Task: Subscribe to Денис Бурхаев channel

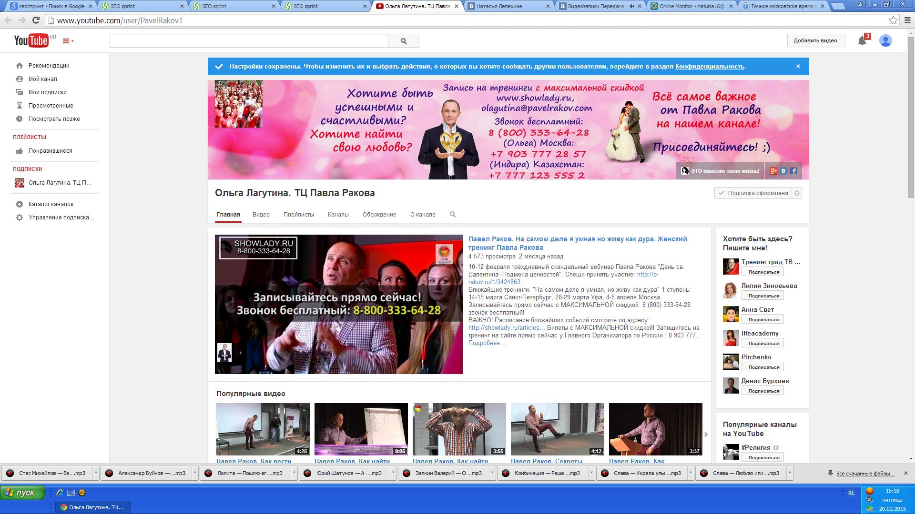Action: (x=763, y=391)
